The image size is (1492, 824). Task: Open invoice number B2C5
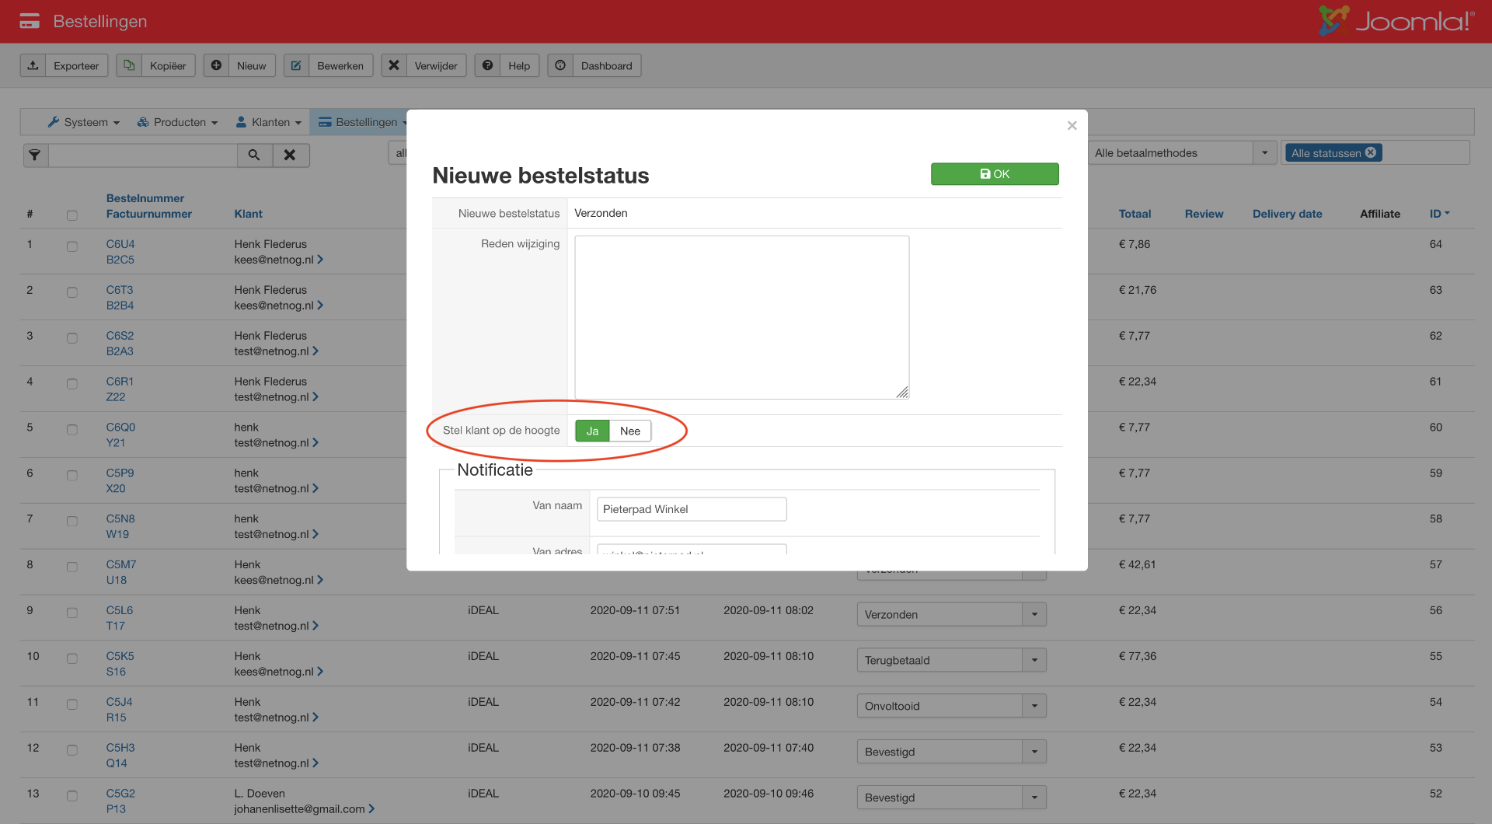tap(120, 260)
